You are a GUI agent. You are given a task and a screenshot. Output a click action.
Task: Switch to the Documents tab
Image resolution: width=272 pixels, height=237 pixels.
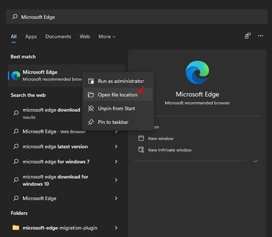tap(58, 37)
